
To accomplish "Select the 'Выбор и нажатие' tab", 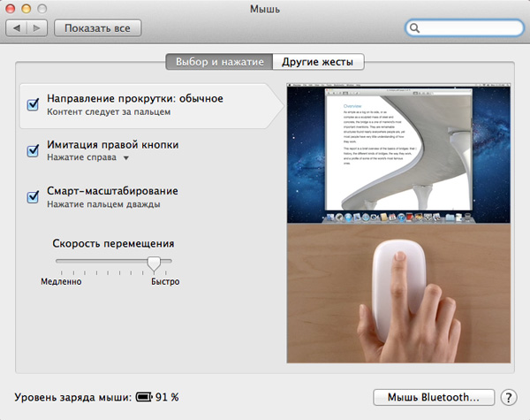I will pyautogui.click(x=219, y=62).
